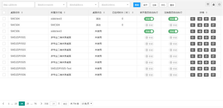Click the column filter icon in top-right toolbar
Image resolution: width=223 pixels, height=108 pixels.
(x=208, y=4)
